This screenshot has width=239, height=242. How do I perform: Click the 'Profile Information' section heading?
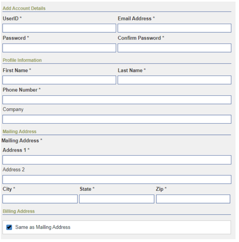pyautogui.click(x=22, y=60)
